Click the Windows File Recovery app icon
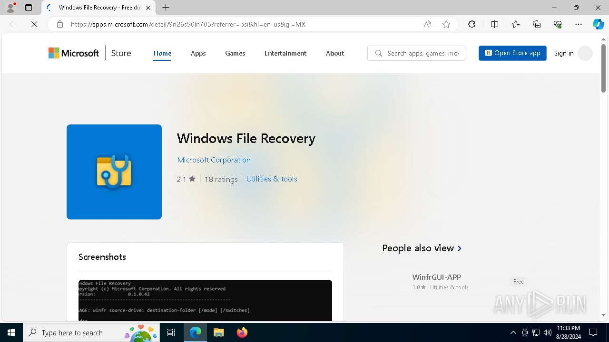 pyautogui.click(x=114, y=172)
